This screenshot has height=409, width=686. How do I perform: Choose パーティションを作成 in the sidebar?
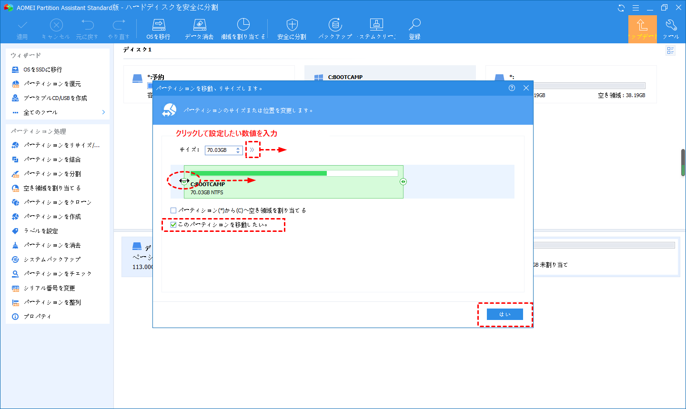46,217
